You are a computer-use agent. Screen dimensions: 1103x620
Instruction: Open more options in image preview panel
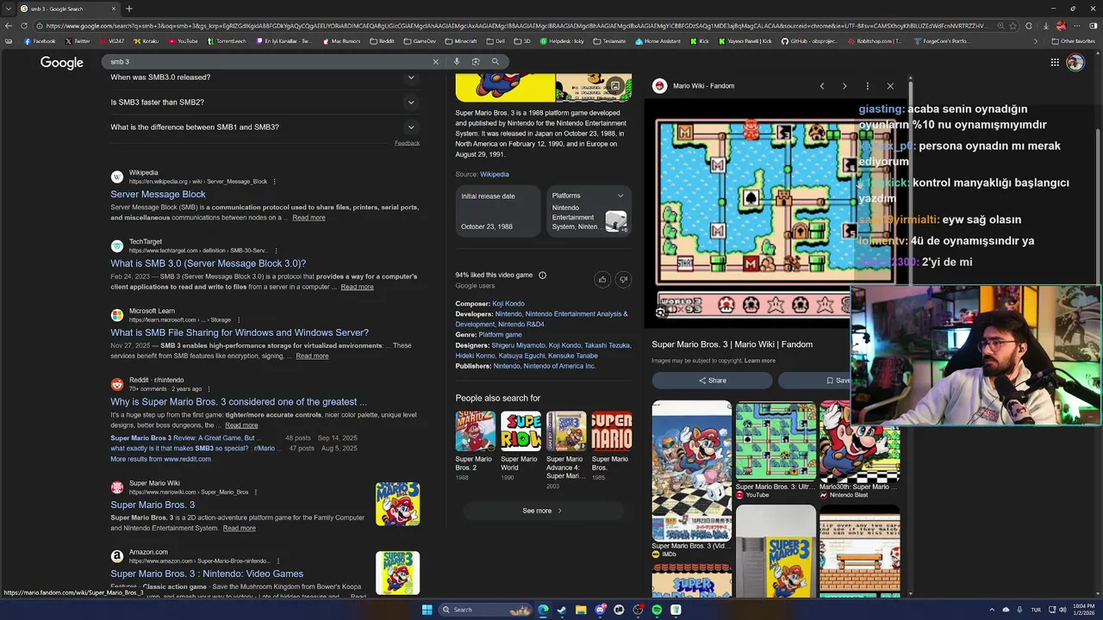(868, 86)
